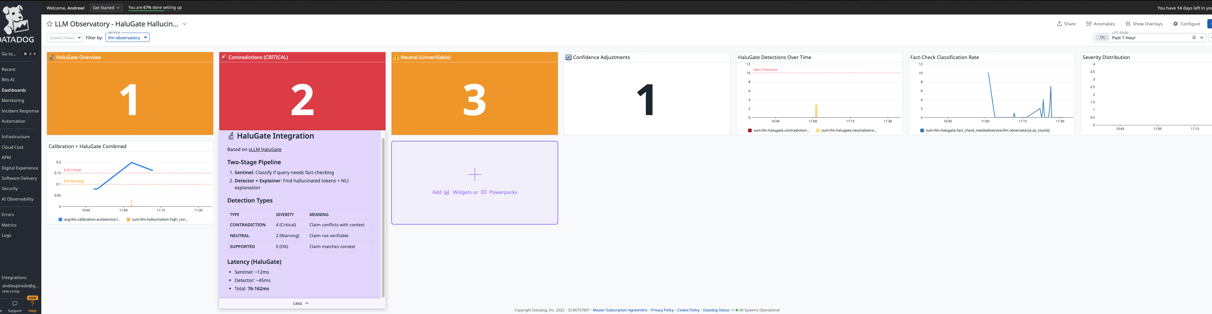Open Logs in the sidebar
This screenshot has width=1212, height=314.
click(7, 235)
